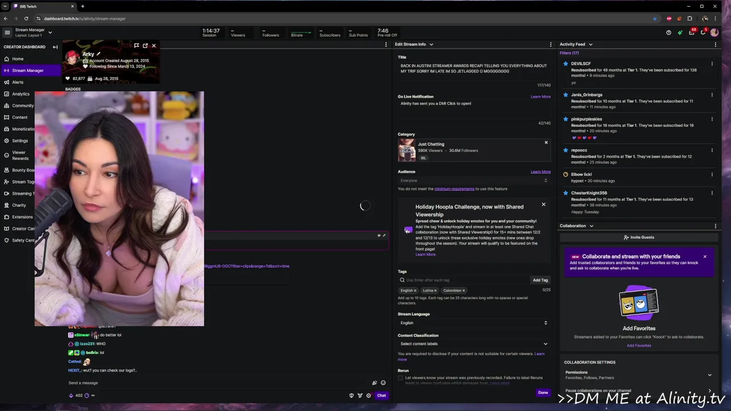731x411 pixels.
Task: Open the Stream Manager layout dropdown
Action: pyautogui.click(x=50, y=33)
